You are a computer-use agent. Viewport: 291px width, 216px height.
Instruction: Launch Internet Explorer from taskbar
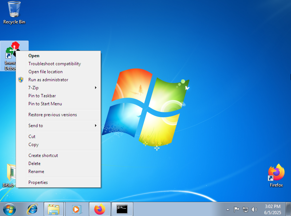32,209
